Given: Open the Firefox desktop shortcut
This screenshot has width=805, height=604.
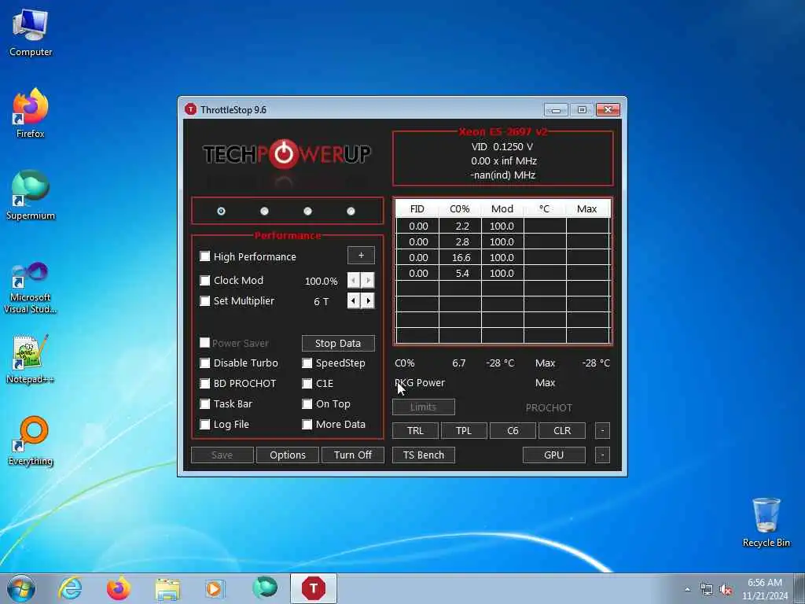Looking at the screenshot, I should tap(31, 113).
